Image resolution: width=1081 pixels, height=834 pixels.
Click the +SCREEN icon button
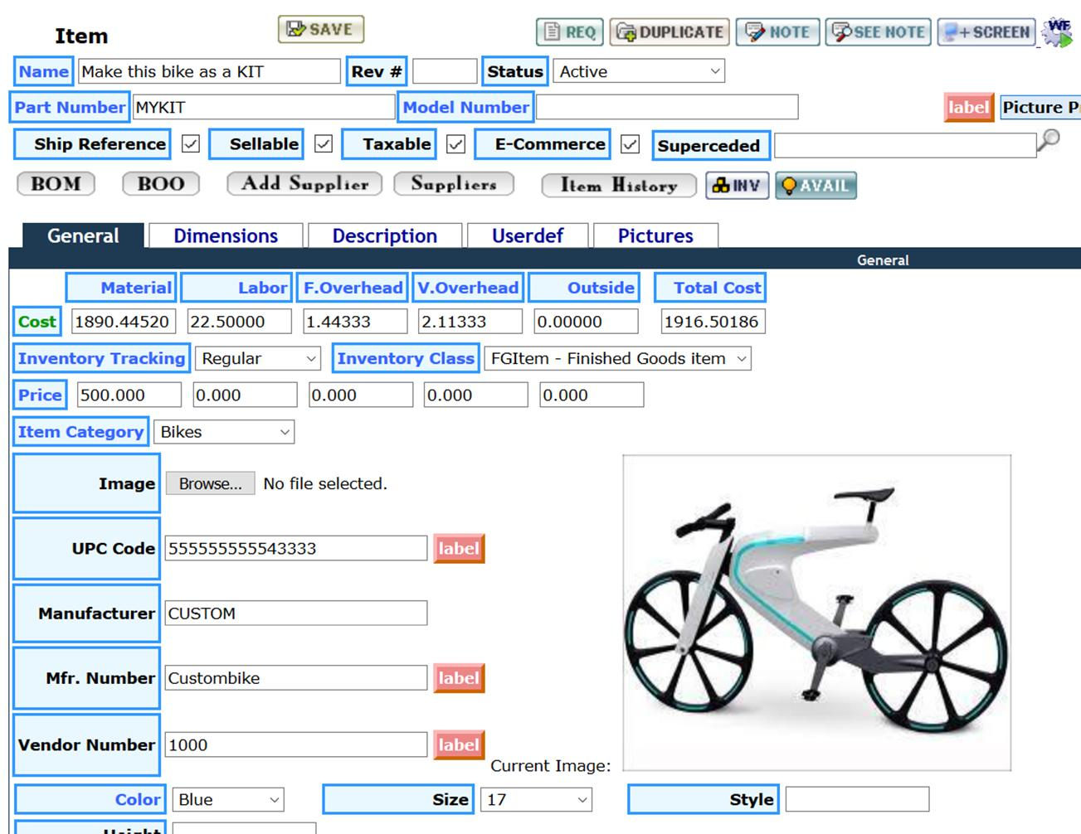(x=986, y=32)
